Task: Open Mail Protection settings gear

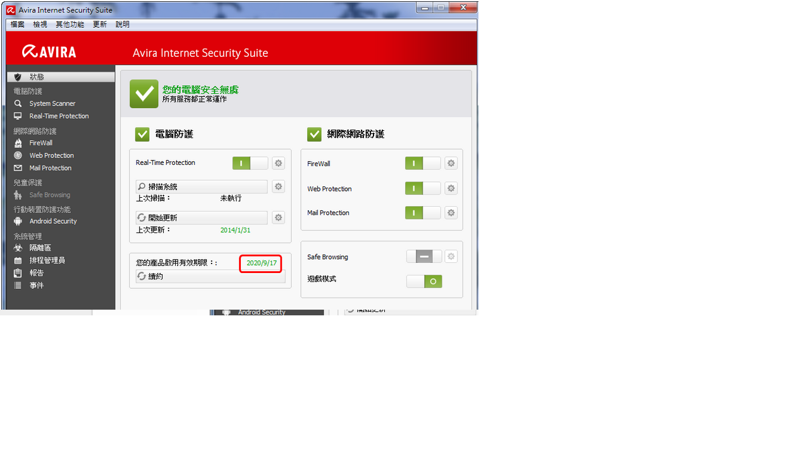Action: click(x=451, y=213)
